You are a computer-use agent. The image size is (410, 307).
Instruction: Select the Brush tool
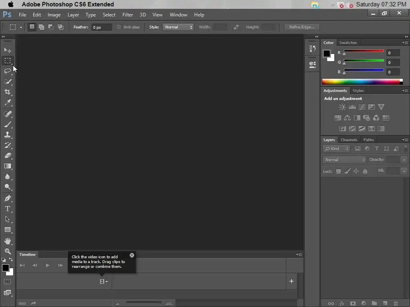click(8, 124)
